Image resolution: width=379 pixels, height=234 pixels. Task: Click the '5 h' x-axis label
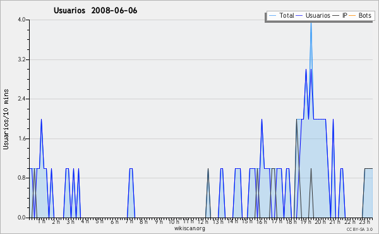pyautogui.click(x=99, y=221)
